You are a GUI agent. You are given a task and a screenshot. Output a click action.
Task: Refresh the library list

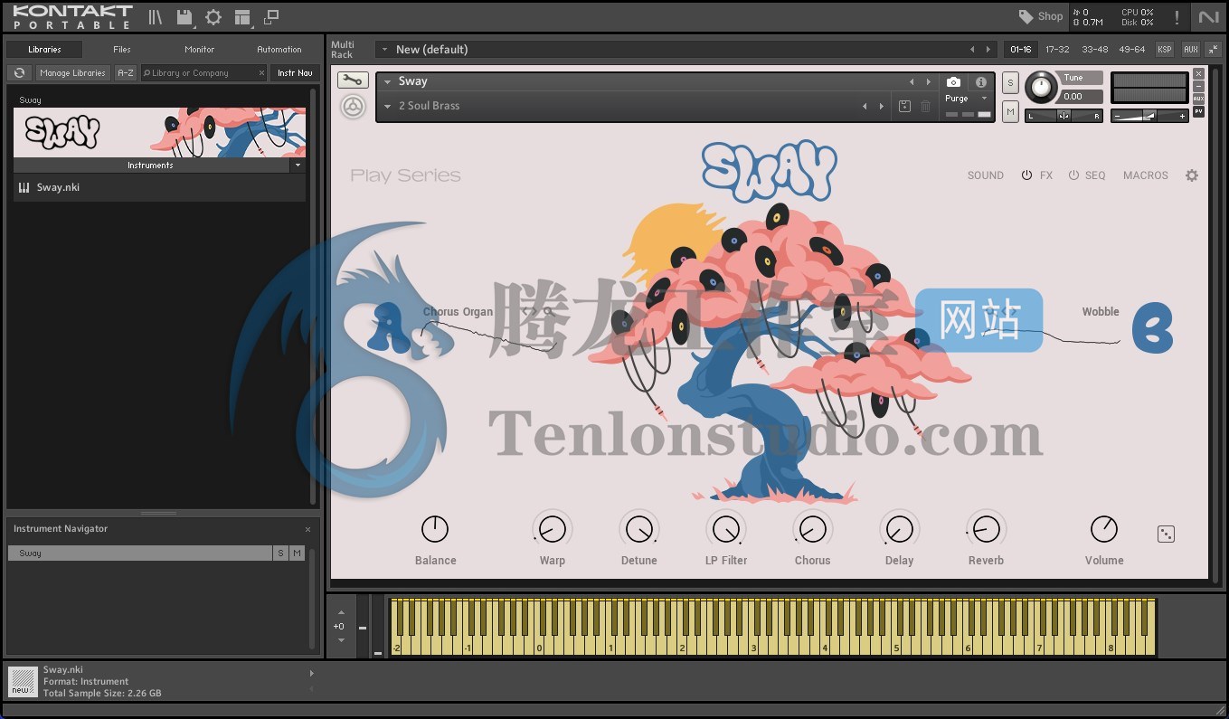point(19,73)
